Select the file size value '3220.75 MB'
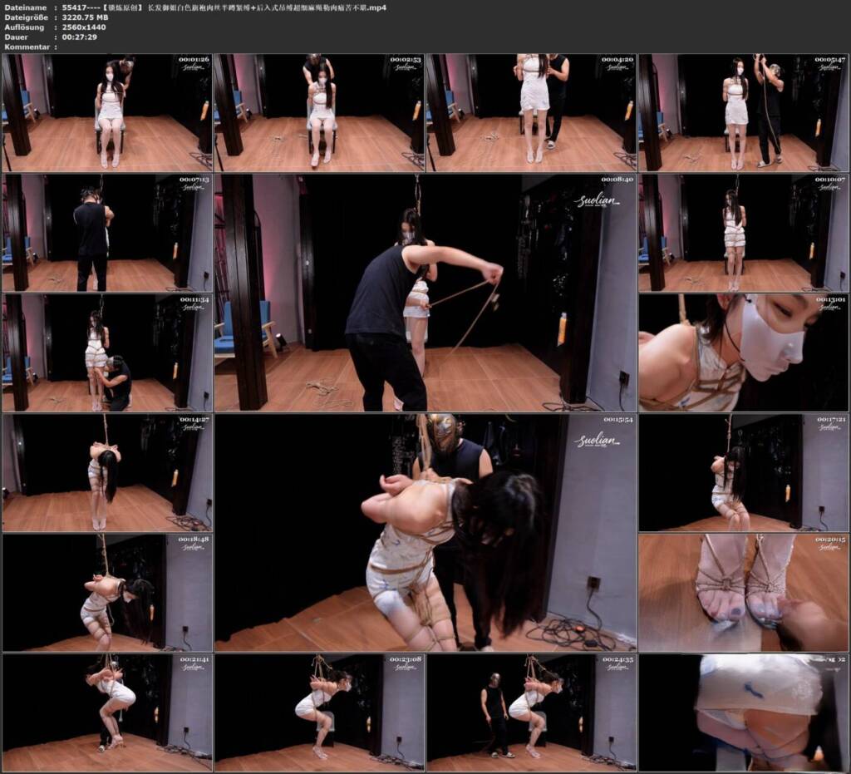This screenshot has width=851, height=774. pos(86,17)
